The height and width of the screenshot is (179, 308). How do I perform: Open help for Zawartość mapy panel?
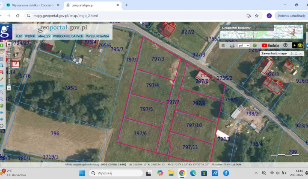[x=291, y=53]
